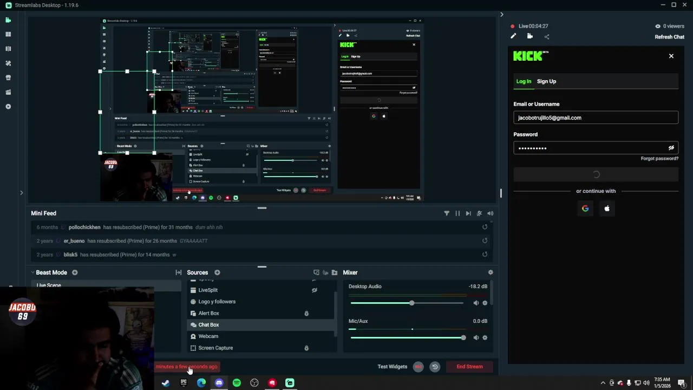Mute the Desktop Audio channel
The width and height of the screenshot is (693, 390).
(x=476, y=303)
